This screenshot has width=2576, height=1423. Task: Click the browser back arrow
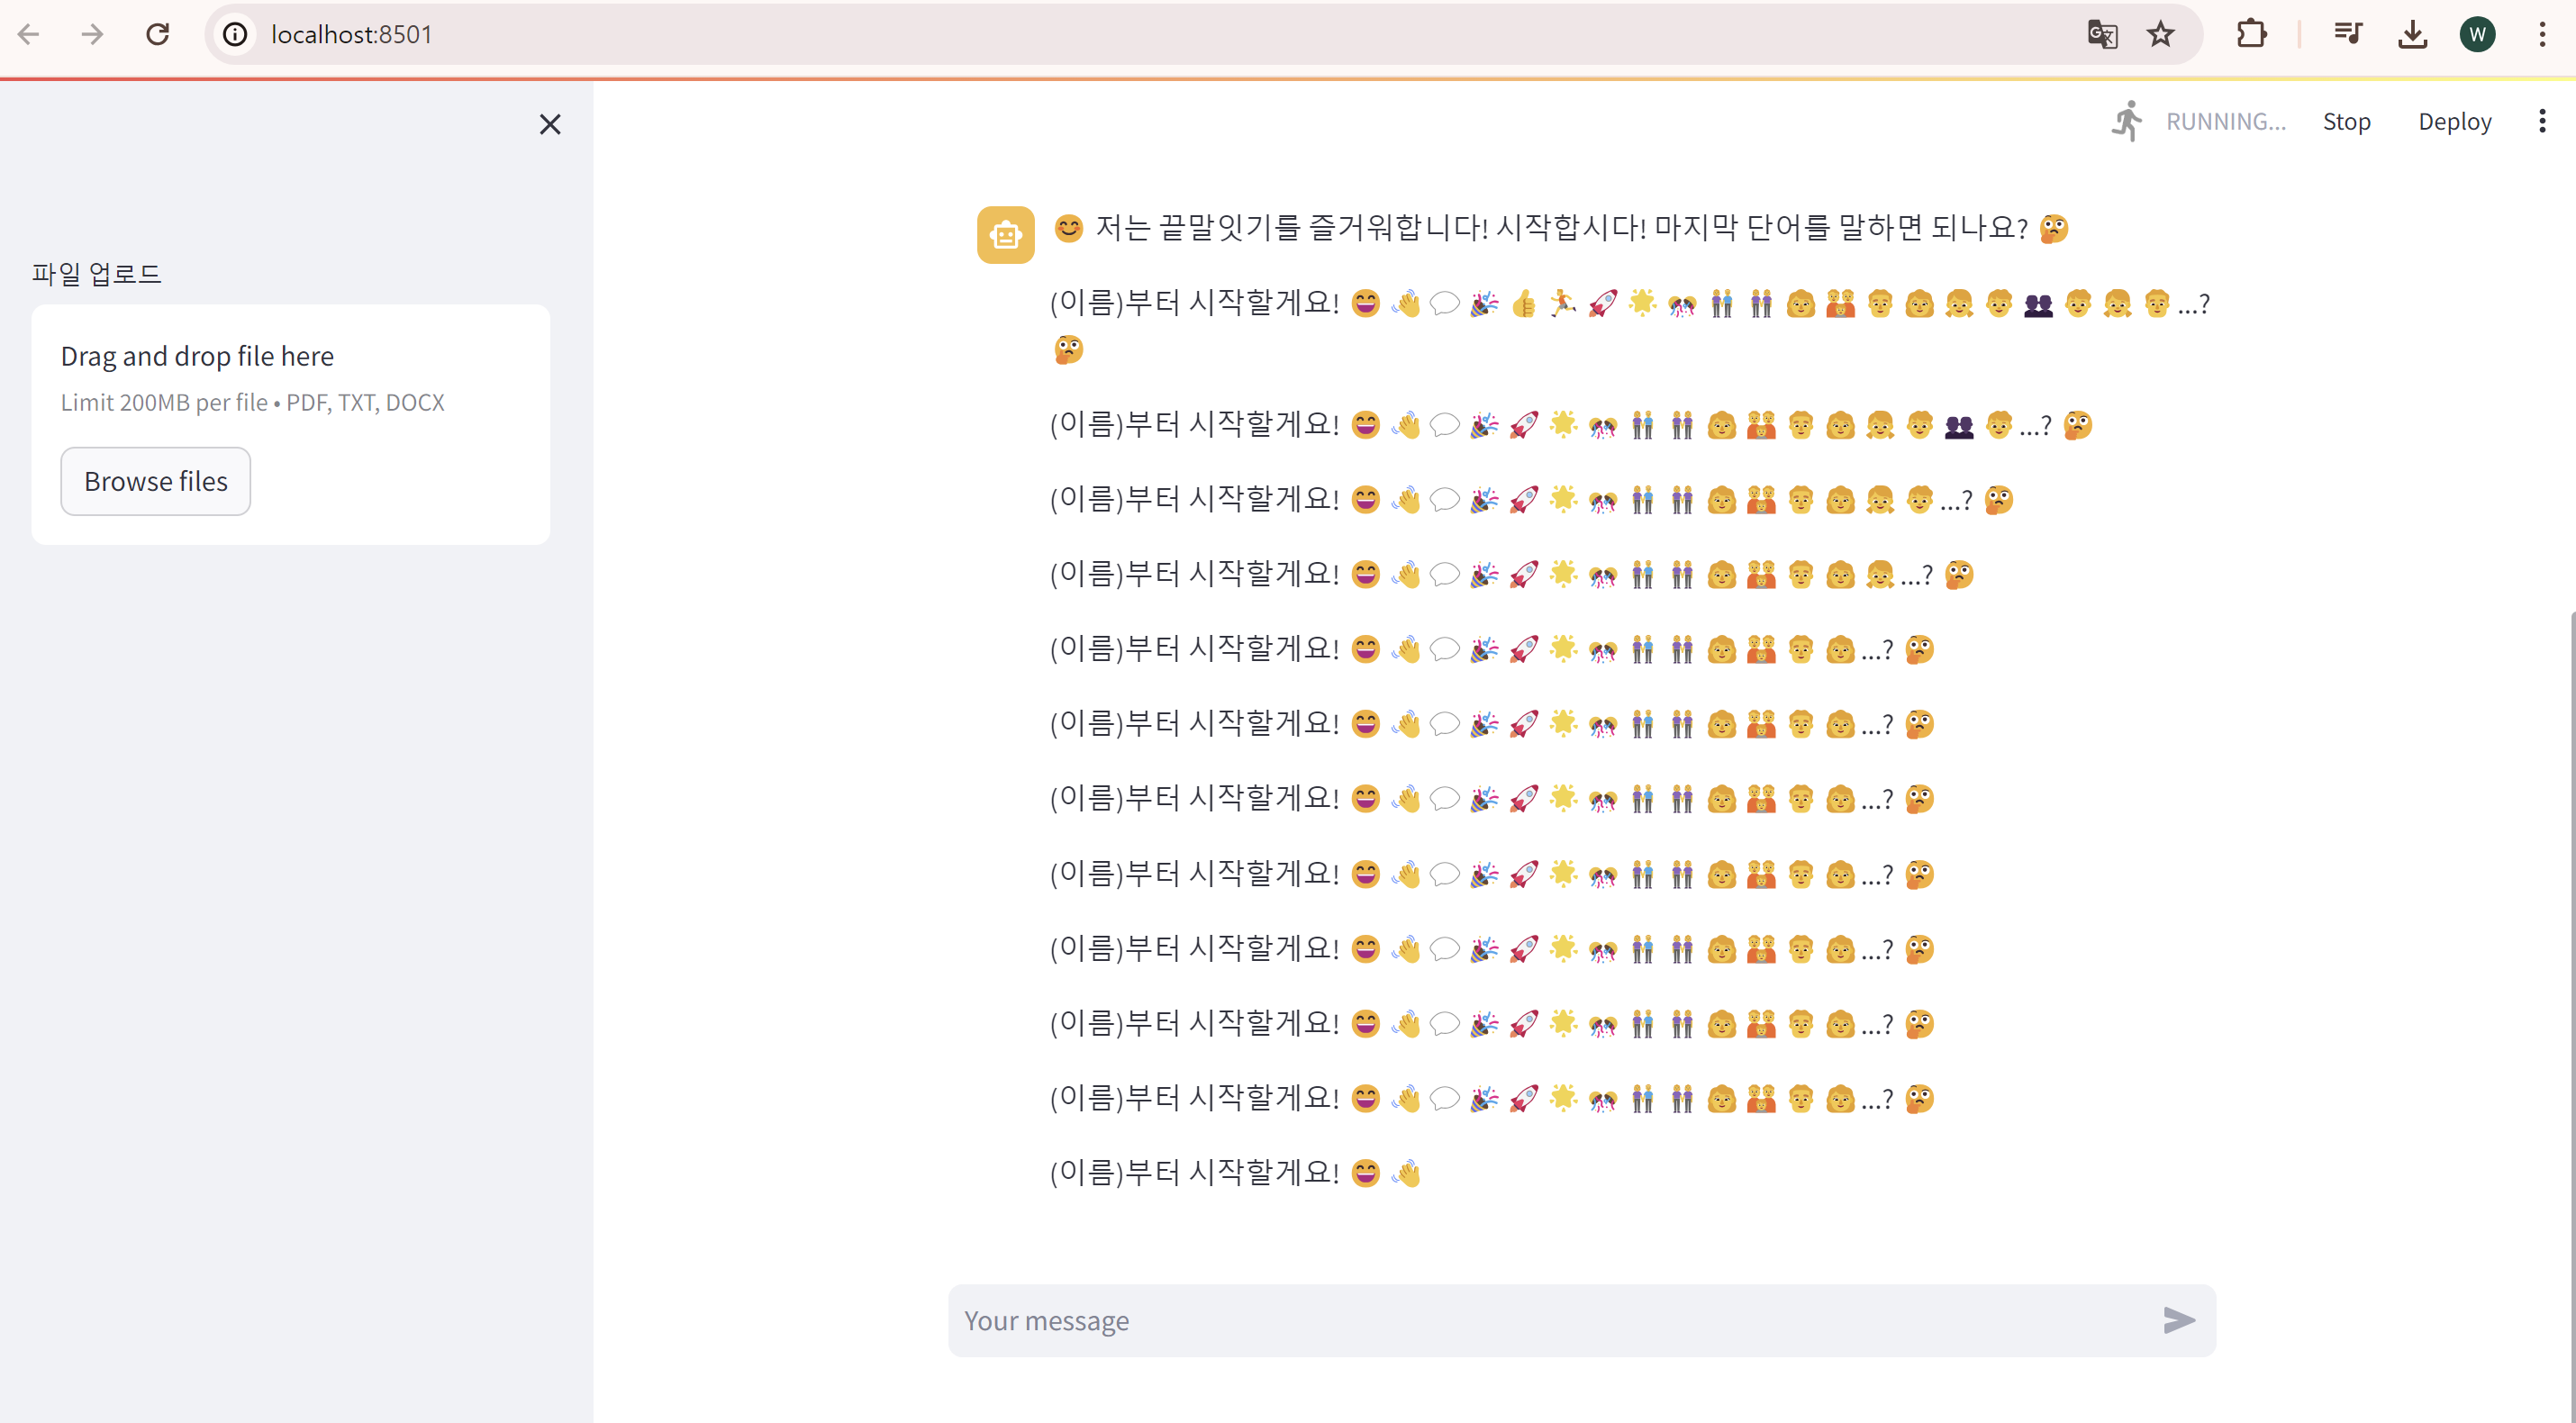click(x=29, y=34)
